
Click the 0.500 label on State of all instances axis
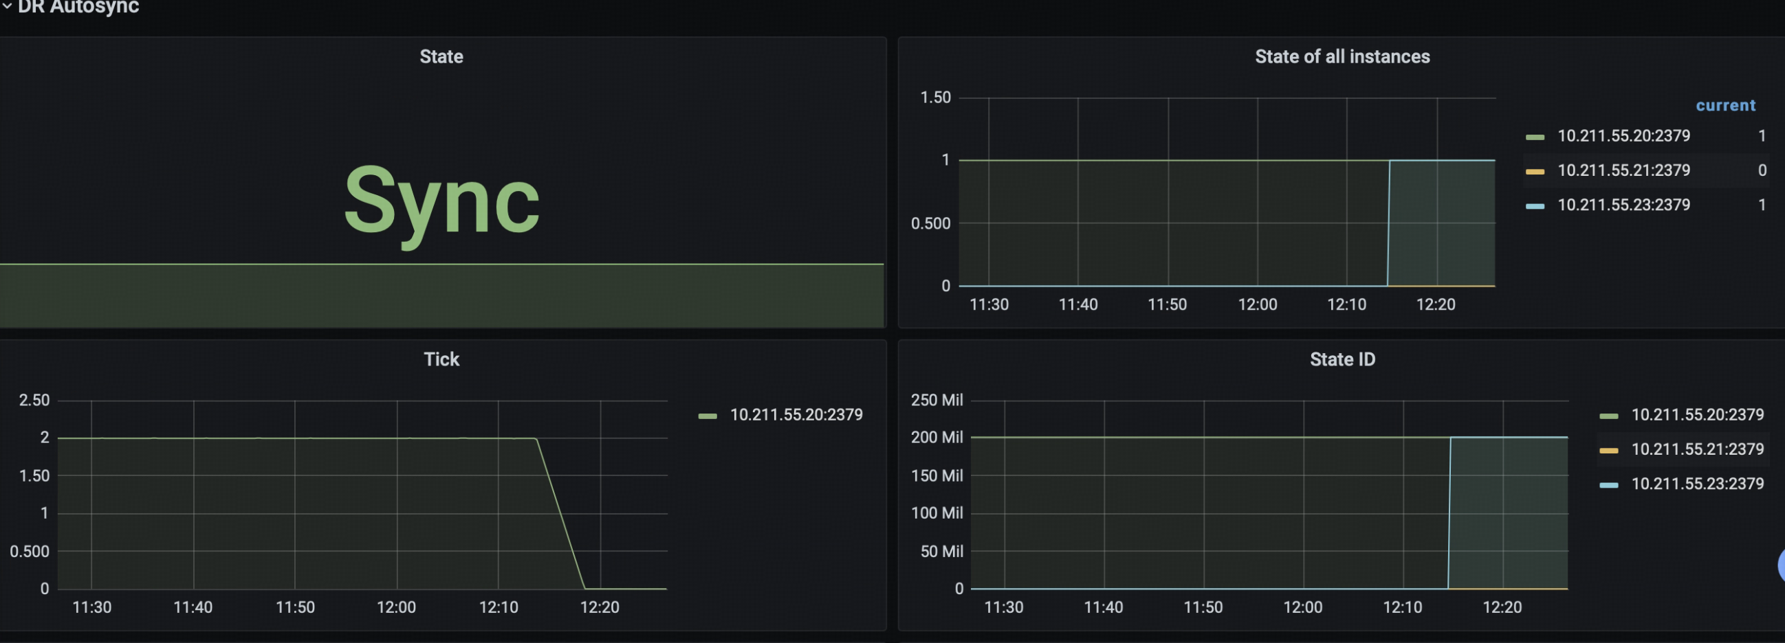pyautogui.click(x=930, y=223)
